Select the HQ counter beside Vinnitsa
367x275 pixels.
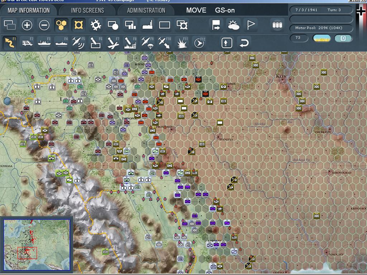point(202,144)
